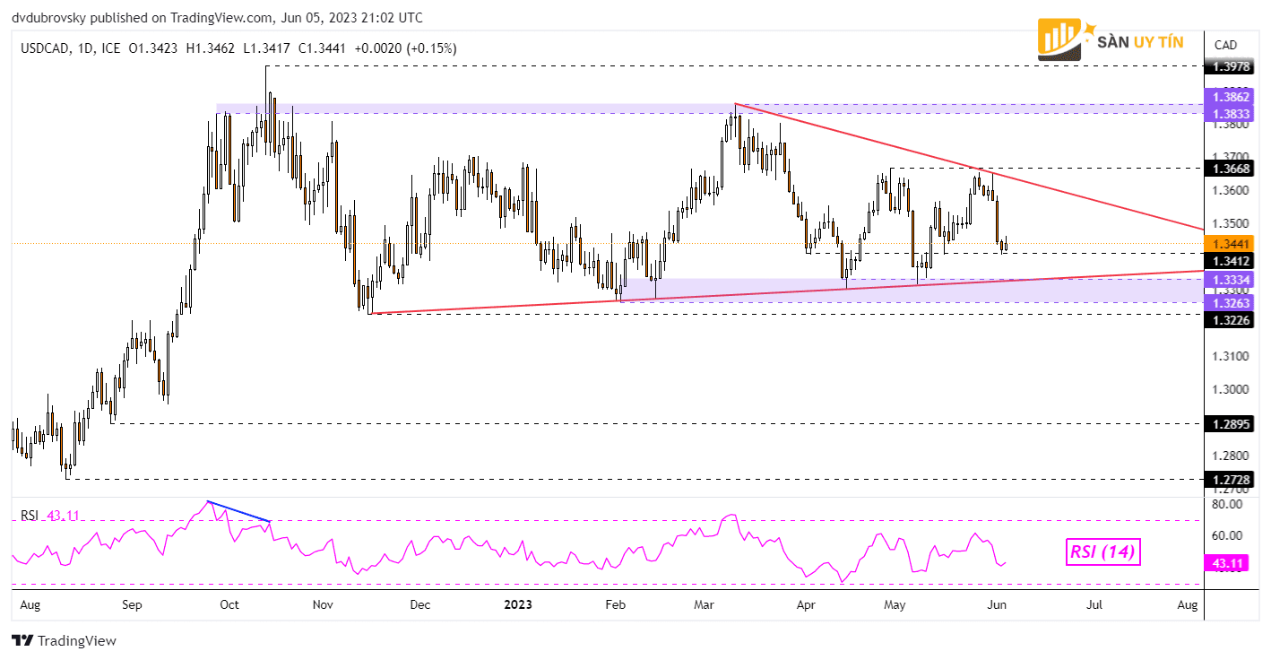
Task: Click the 1.3226 price level label
Action: coord(1227,319)
